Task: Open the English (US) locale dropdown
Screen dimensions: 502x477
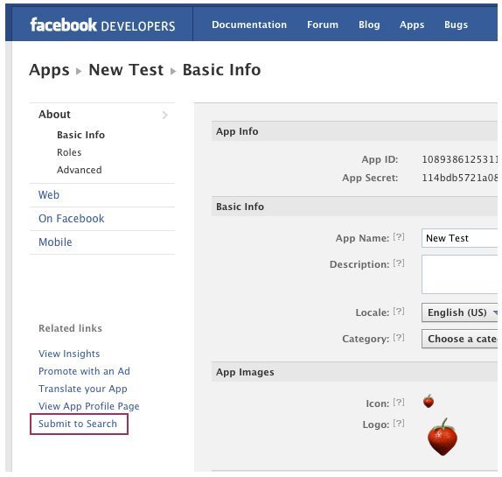Action: pos(460,312)
